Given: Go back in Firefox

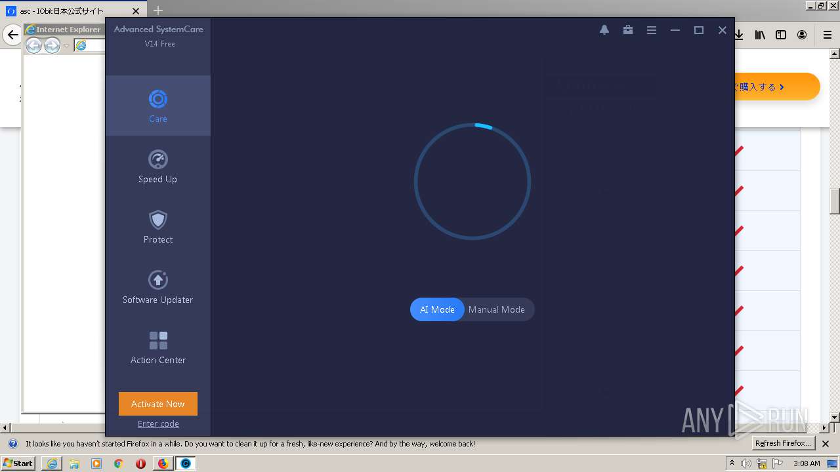Looking at the screenshot, I should coord(12,35).
